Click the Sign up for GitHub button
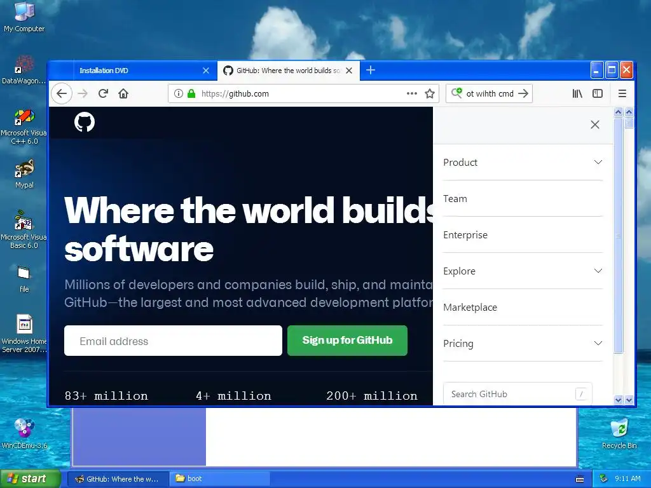 pos(347,341)
